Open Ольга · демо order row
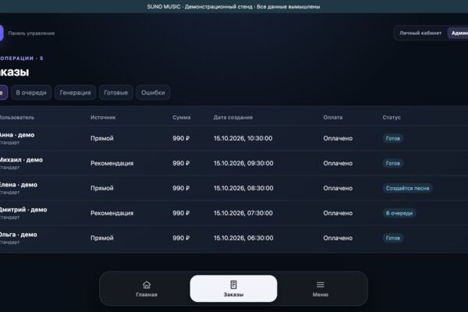This screenshot has height=312, width=468. click(x=234, y=238)
